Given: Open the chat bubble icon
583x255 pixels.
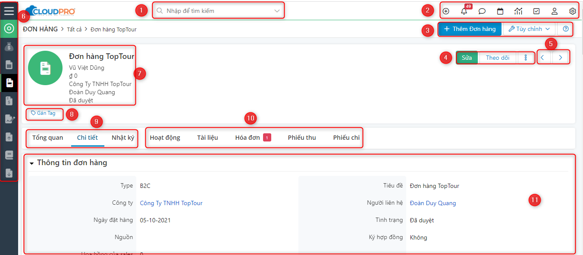Looking at the screenshot, I should click(x=482, y=11).
